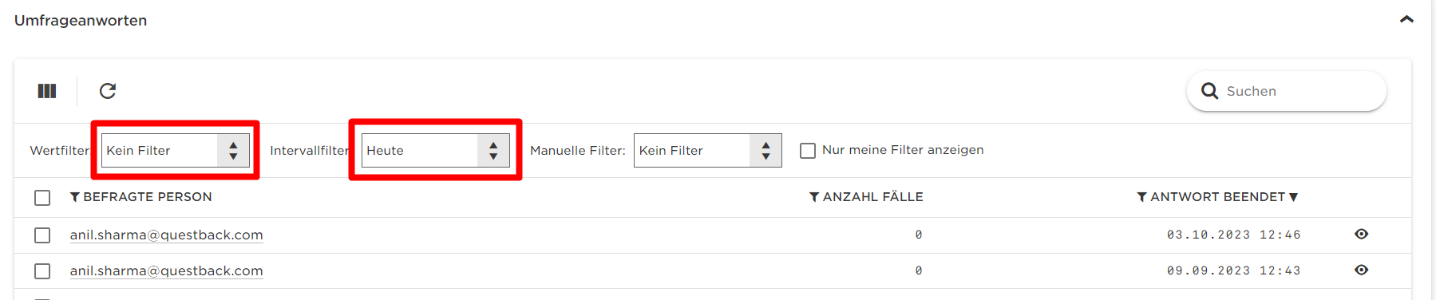Open the Manuelle Filter dropdown
The height and width of the screenshot is (300, 1436).
click(707, 150)
